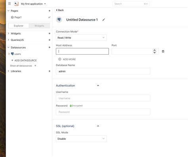Add a new page with plus icon
The width and height of the screenshot is (188, 157).
pyautogui.click(x=50, y=11)
